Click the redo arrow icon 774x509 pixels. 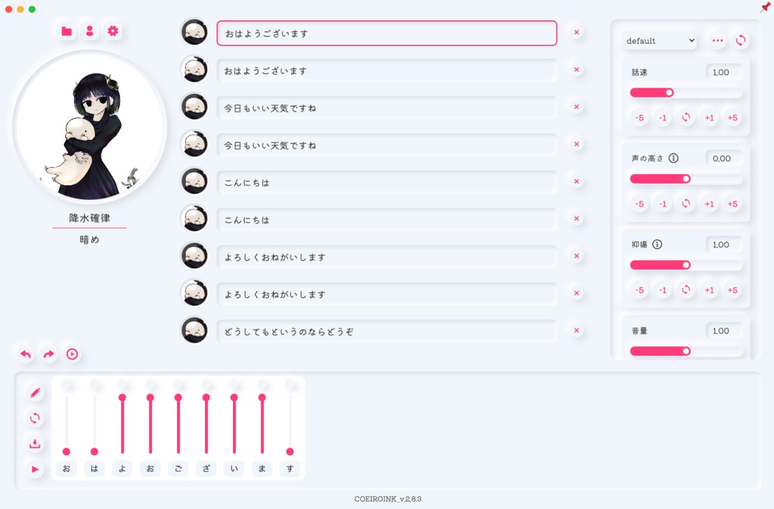(x=48, y=354)
